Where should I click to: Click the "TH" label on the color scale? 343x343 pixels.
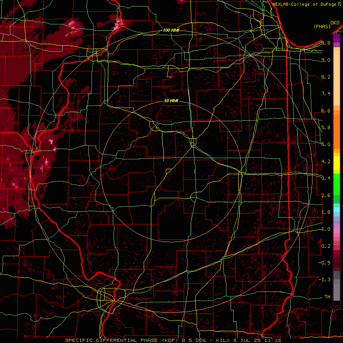[327, 297]
